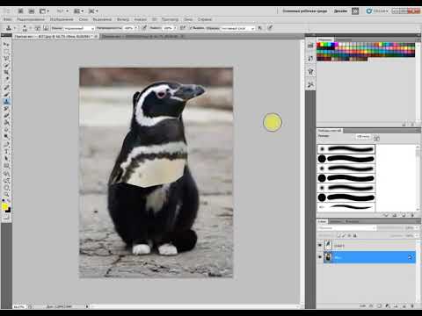
Task: Select the Zoom magnifier tool
Action: tap(6, 194)
